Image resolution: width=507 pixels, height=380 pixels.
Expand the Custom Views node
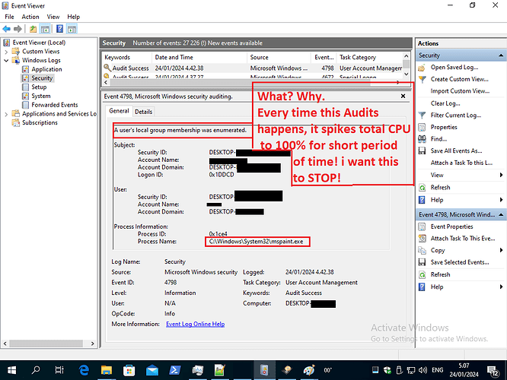coord(6,52)
